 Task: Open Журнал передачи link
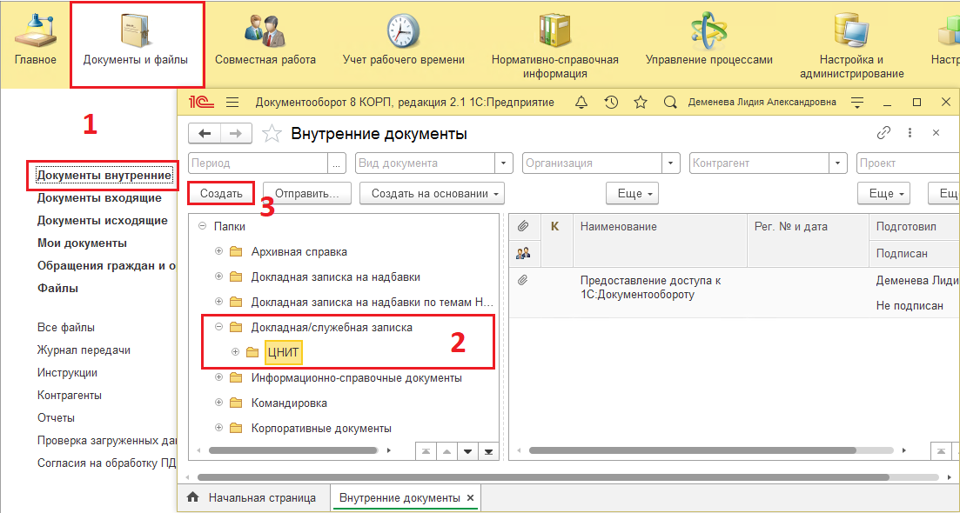click(84, 350)
